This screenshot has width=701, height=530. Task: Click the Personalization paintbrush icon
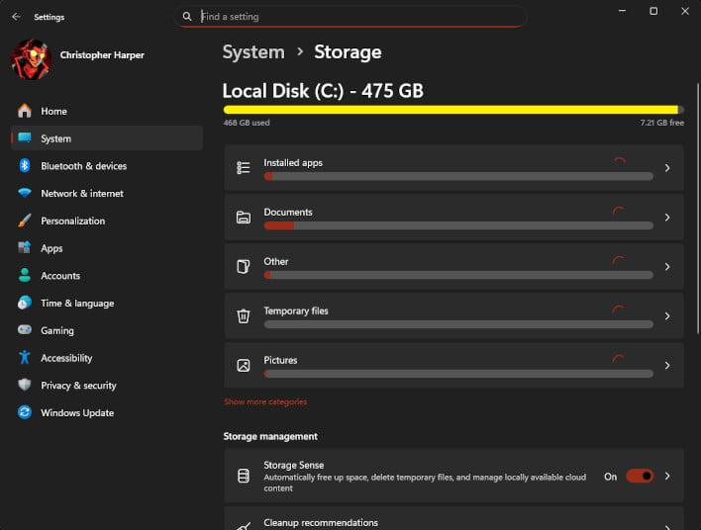[25, 221]
